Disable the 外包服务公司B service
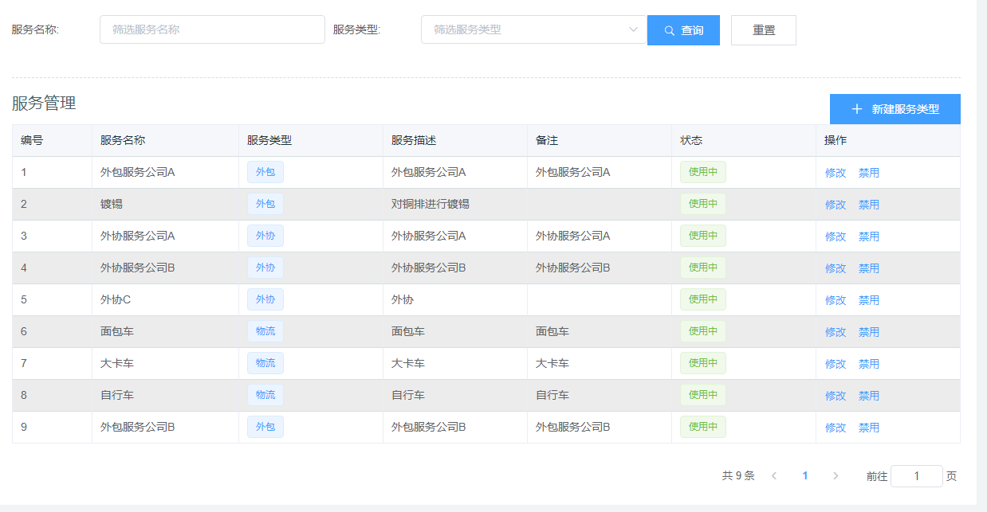Viewport: 987px width, 512px height. 869,428
